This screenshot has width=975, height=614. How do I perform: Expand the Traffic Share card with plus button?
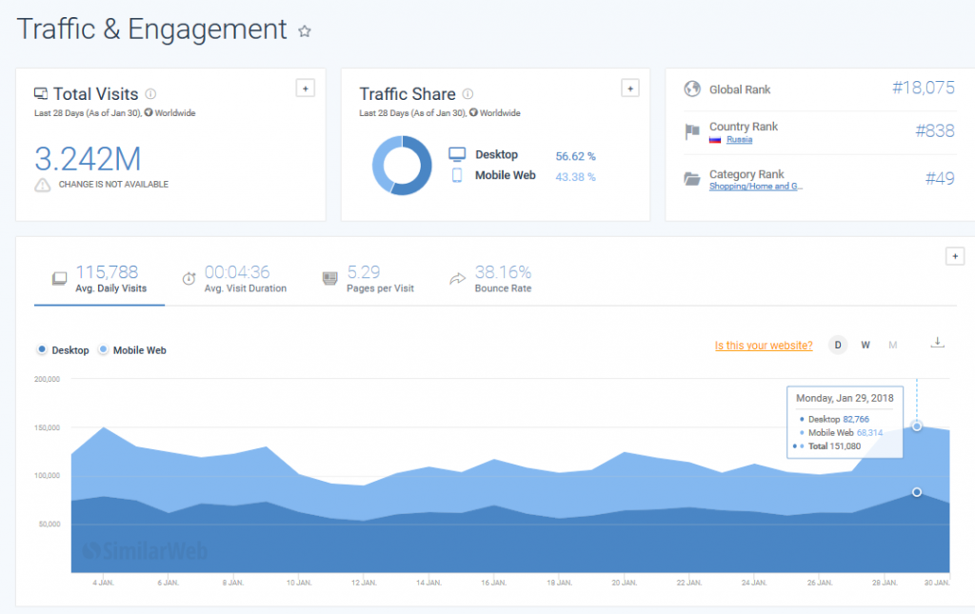pyautogui.click(x=629, y=89)
